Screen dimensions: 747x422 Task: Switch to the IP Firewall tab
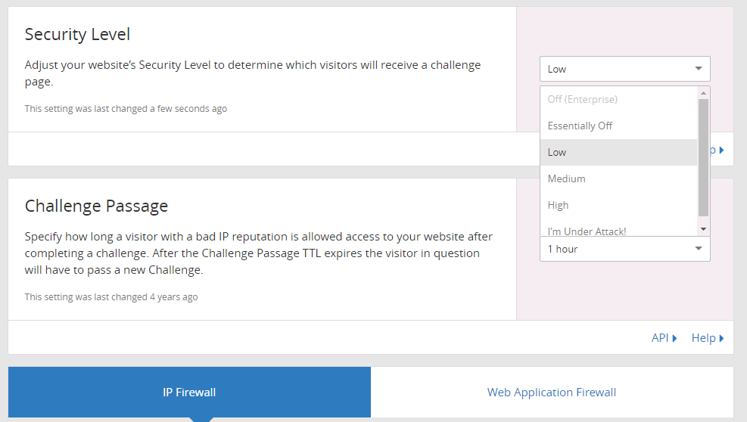(189, 392)
